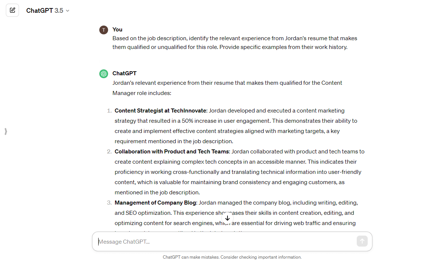Screen dimensions: 421x263
Task: Click the upward arrow inside the message bar
Action: point(362,241)
